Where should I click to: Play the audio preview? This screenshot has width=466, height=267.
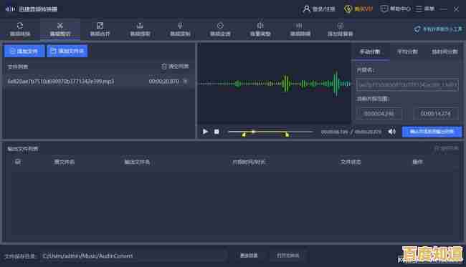tap(205, 132)
